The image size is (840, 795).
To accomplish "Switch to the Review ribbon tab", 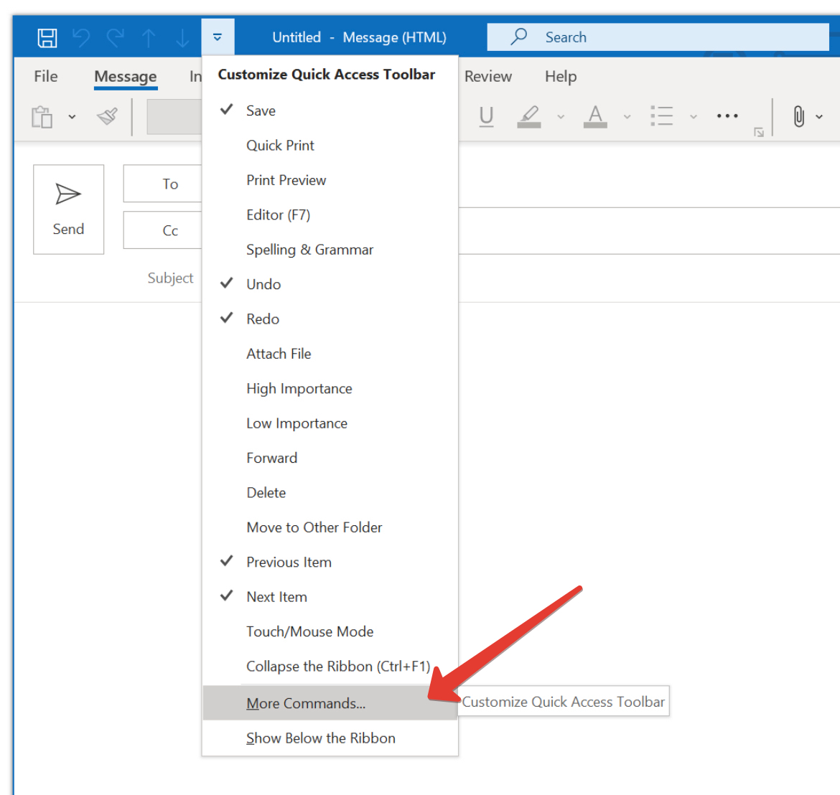I will pyautogui.click(x=488, y=77).
